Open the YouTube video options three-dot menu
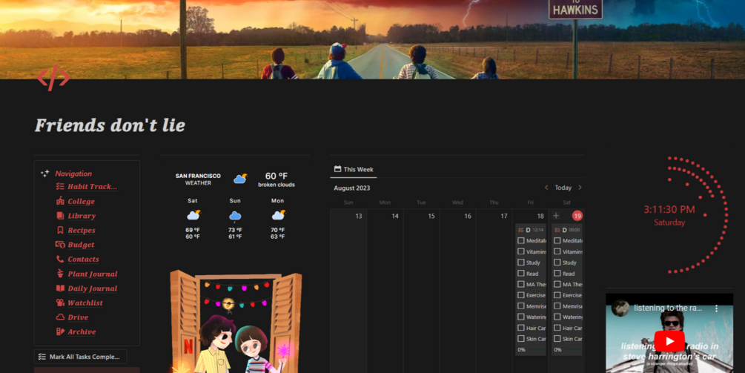745x373 pixels. coord(717,308)
